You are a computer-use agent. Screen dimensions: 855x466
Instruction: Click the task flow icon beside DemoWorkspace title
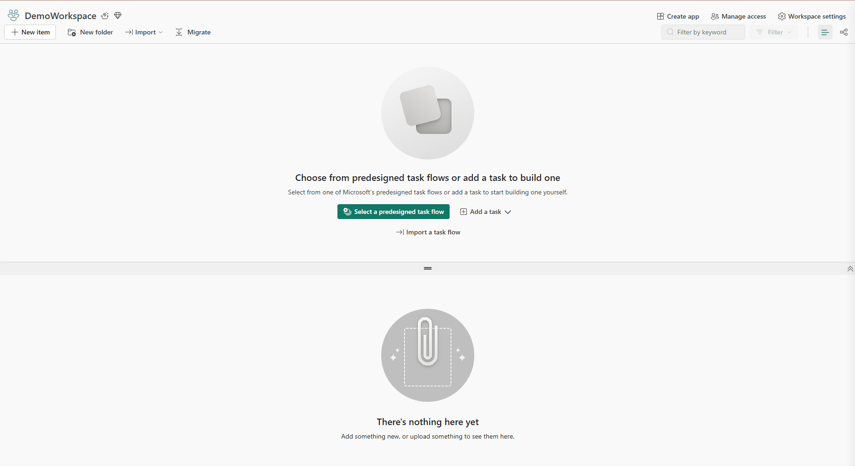point(105,16)
